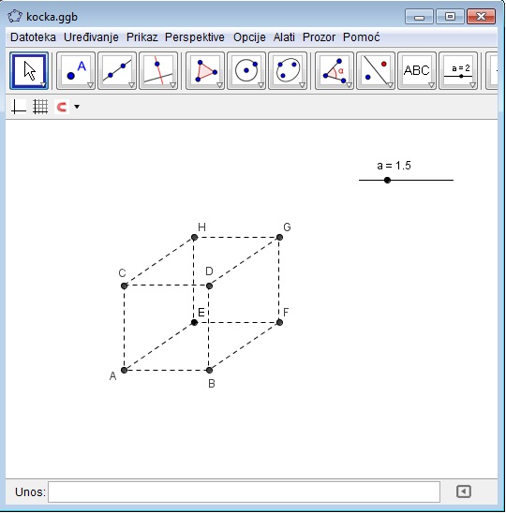Click the slider a = 1.5 handle

[387, 180]
